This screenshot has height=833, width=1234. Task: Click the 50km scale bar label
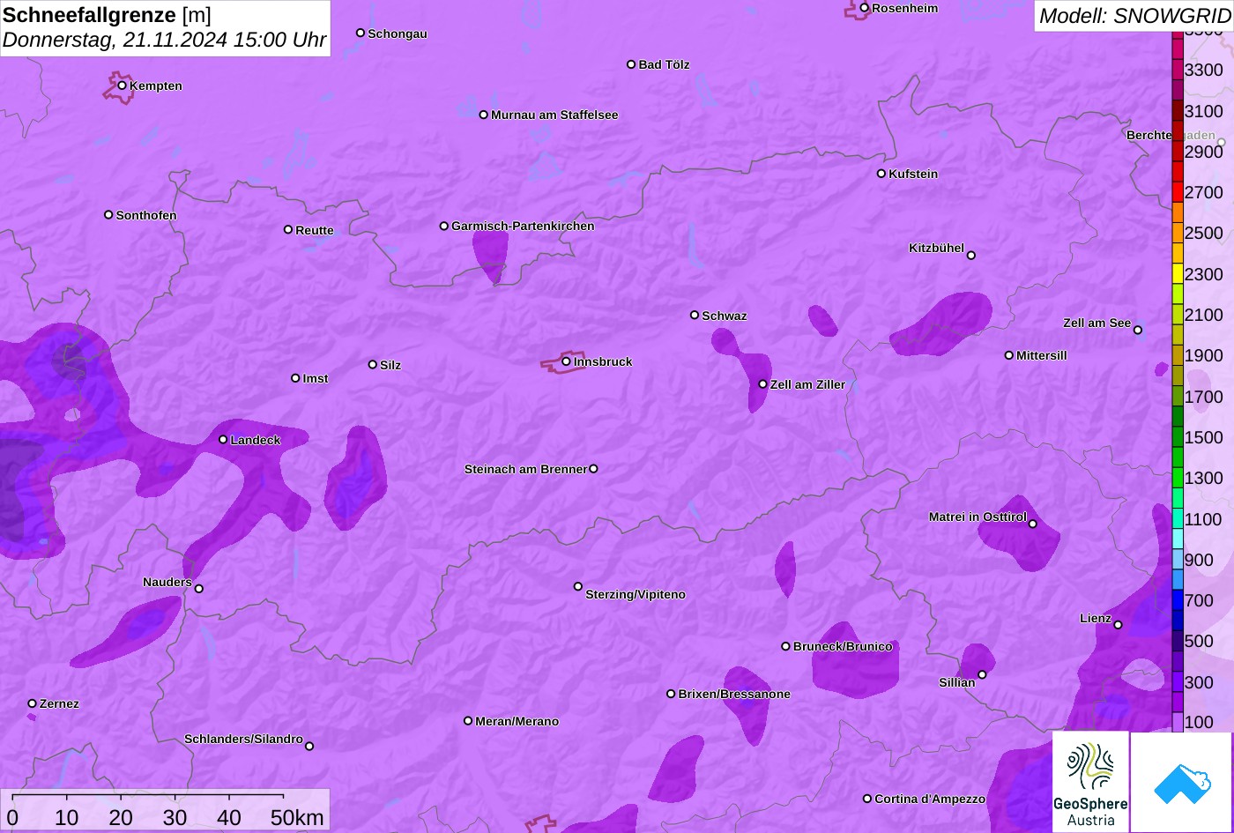coord(297,818)
